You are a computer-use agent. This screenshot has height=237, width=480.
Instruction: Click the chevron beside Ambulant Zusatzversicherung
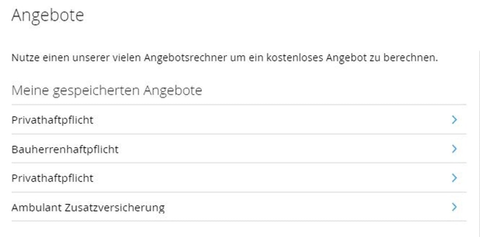pos(454,207)
